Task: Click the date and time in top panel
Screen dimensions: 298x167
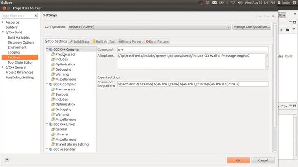Action: [260, 3]
